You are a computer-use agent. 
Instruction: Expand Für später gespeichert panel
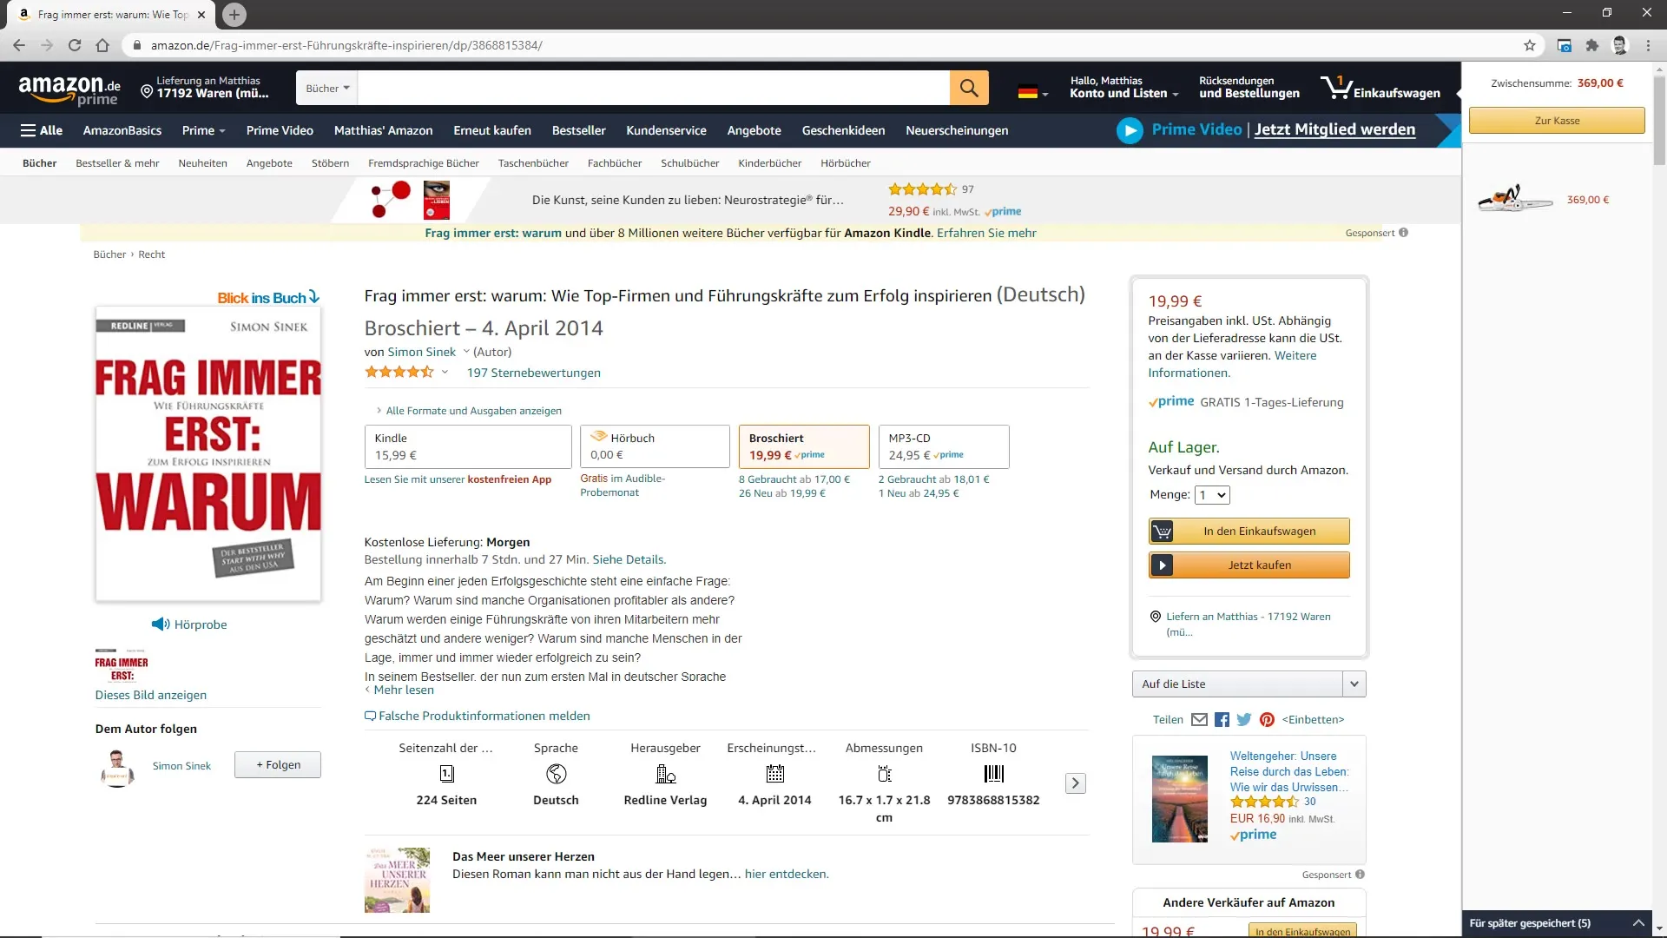point(1638,923)
